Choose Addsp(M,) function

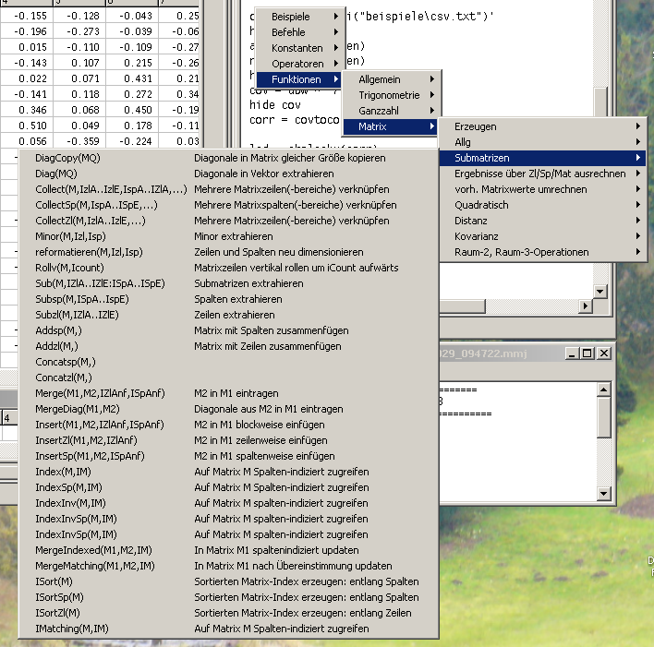coord(228,330)
